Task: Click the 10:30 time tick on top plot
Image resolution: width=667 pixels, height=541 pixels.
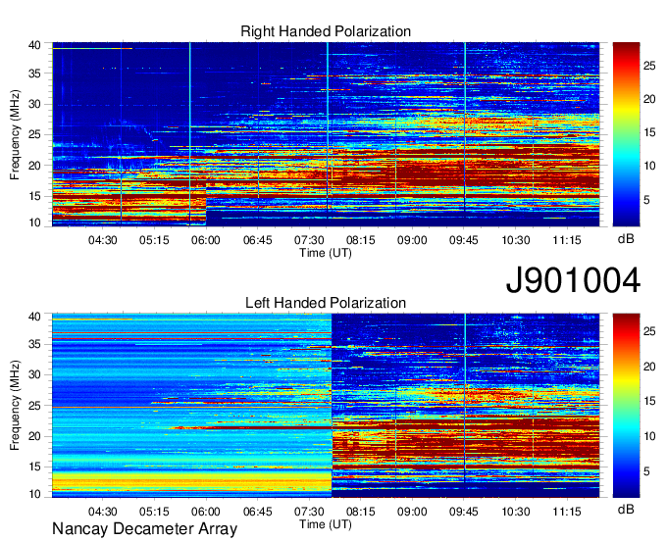Action: click(516, 240)
